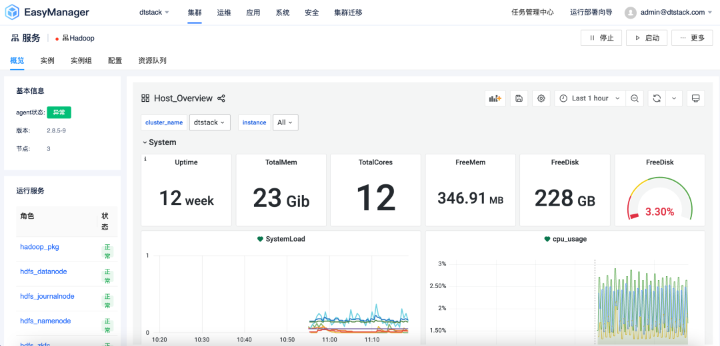Viewport: 720px width, 346px height.
Task: Open the hdfs_namenode role link
Action: tap(45, 321)
